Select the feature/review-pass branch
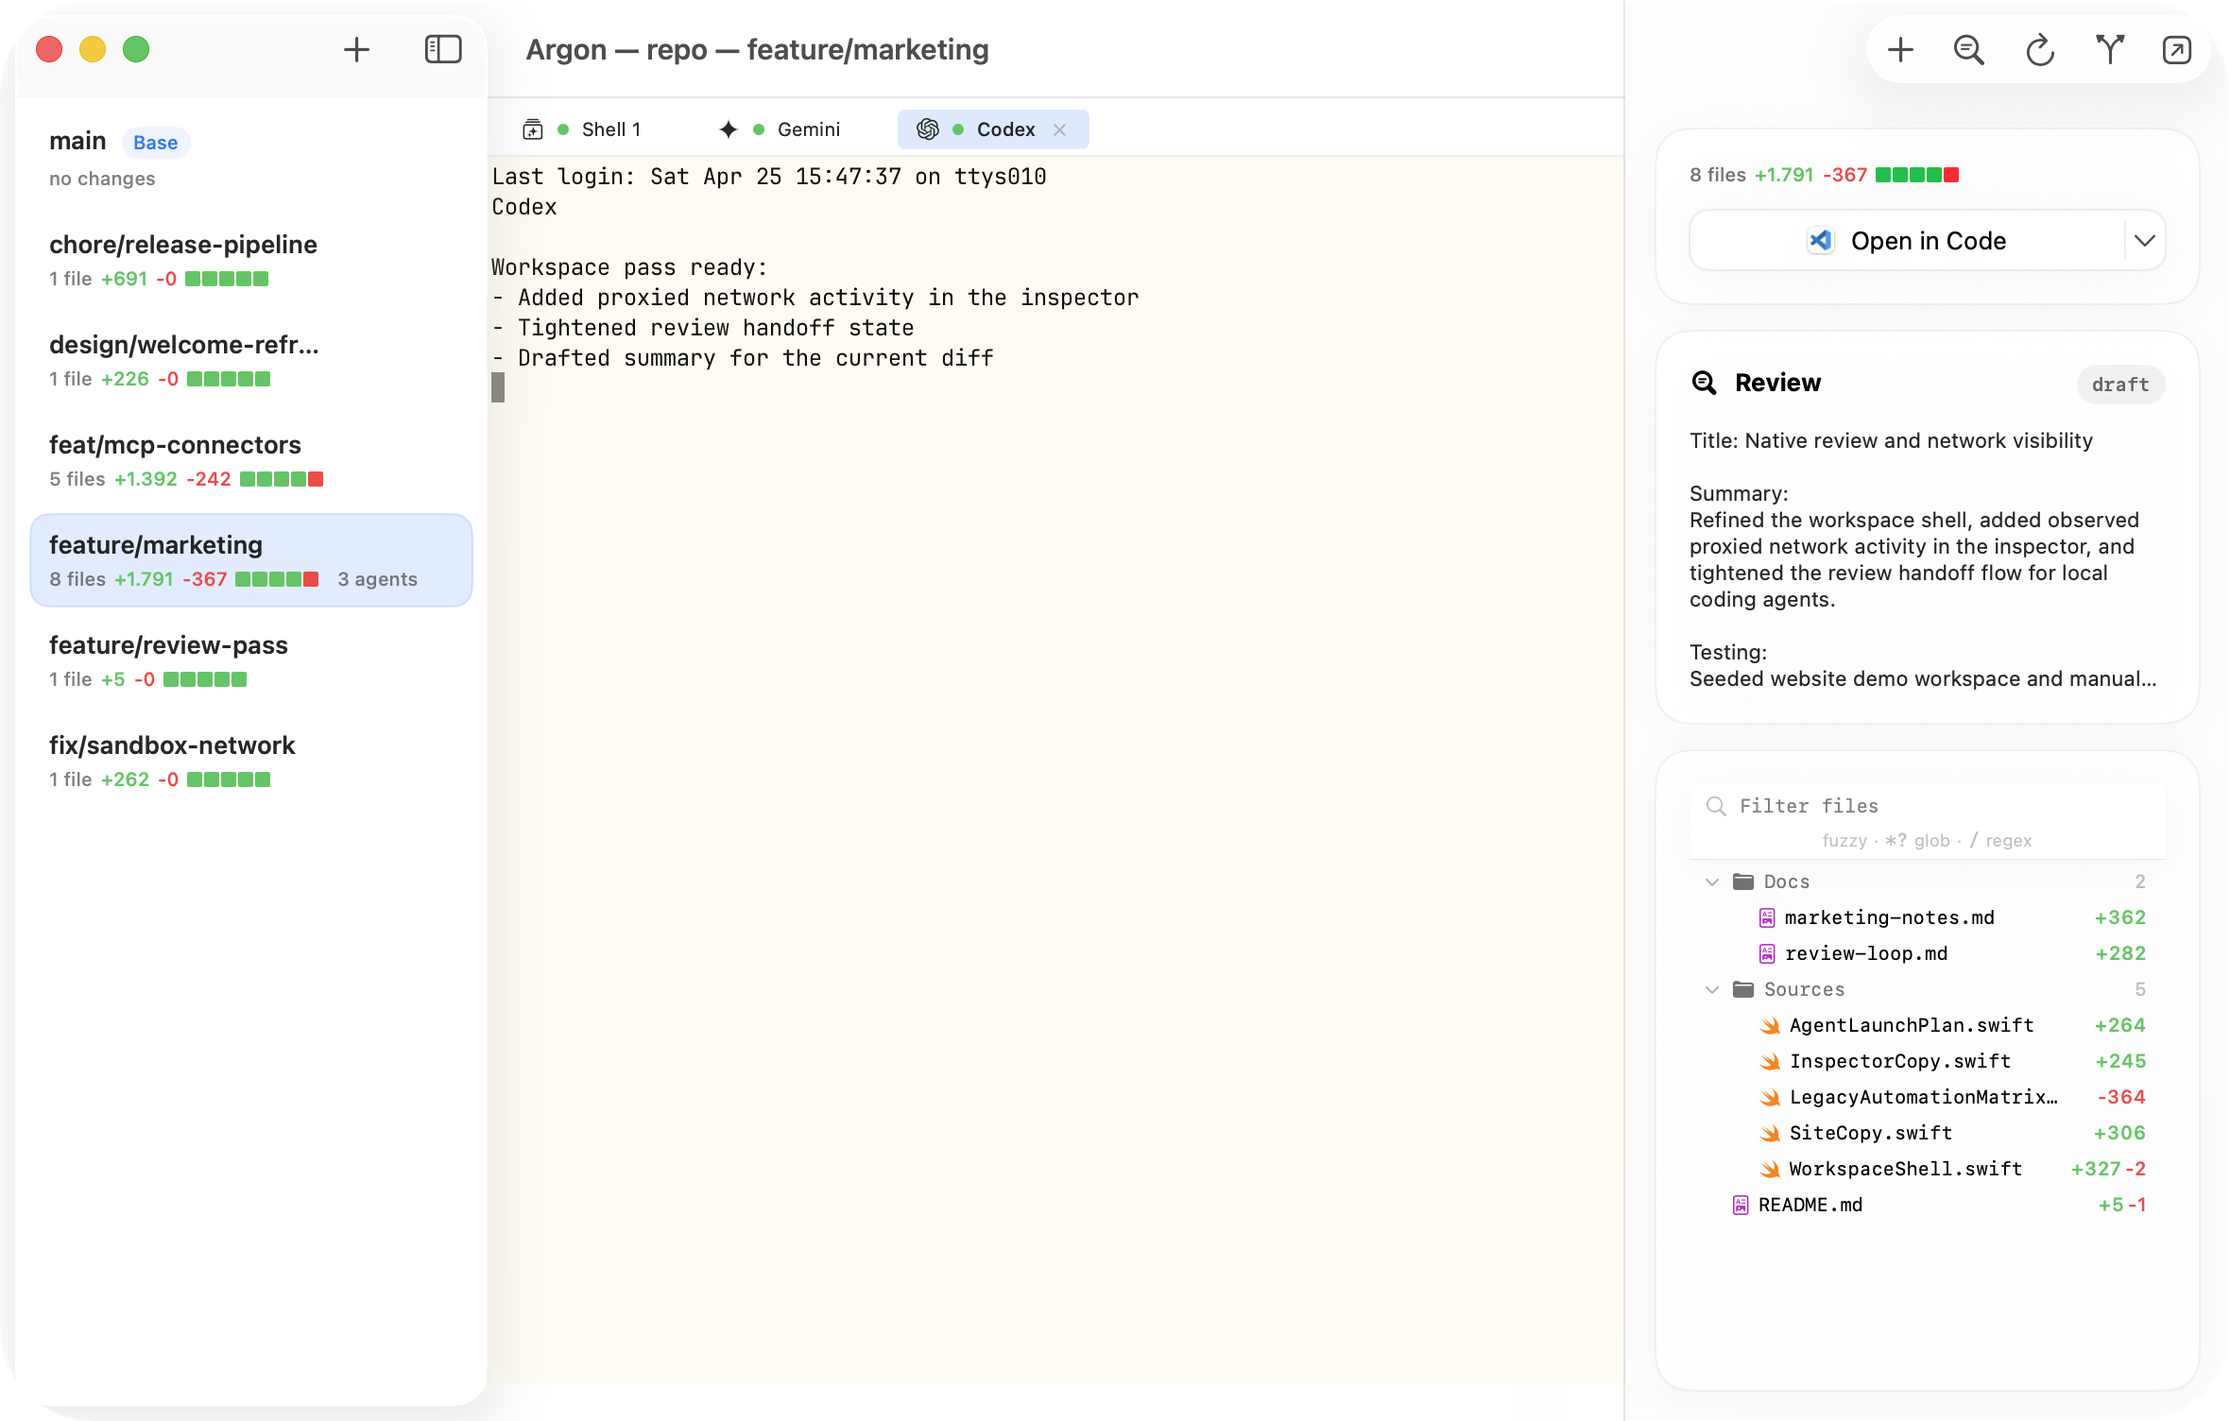 tap(168, 645)
